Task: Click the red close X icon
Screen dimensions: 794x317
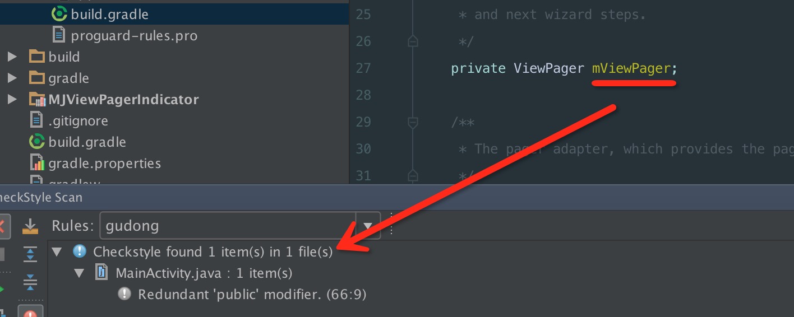Action: point(2,226)
